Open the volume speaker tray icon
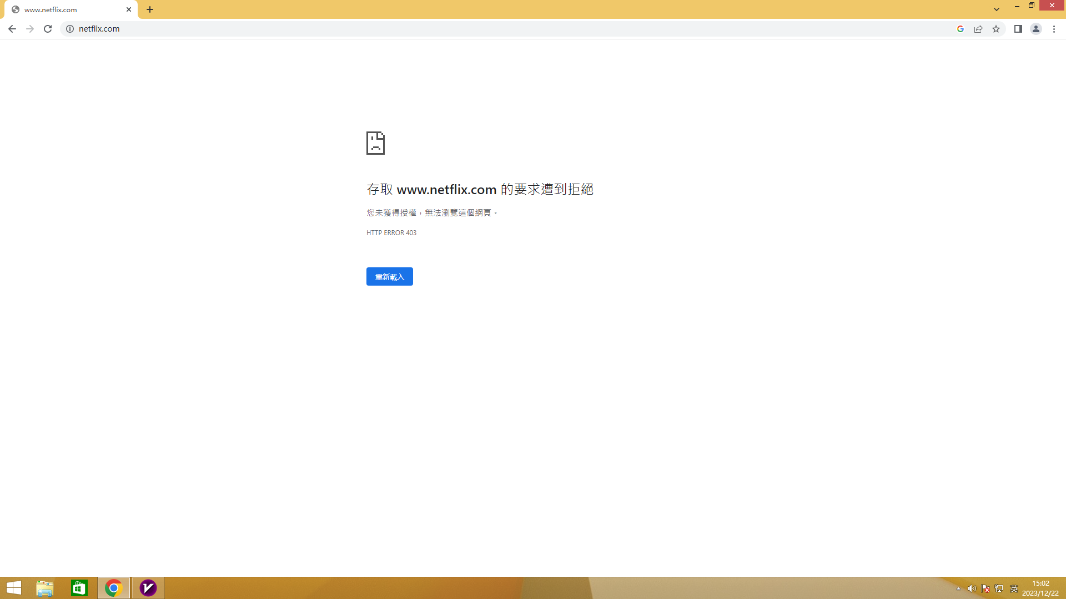The width and height of the screenshot is (1066, 599). click(x=972, y=588)
